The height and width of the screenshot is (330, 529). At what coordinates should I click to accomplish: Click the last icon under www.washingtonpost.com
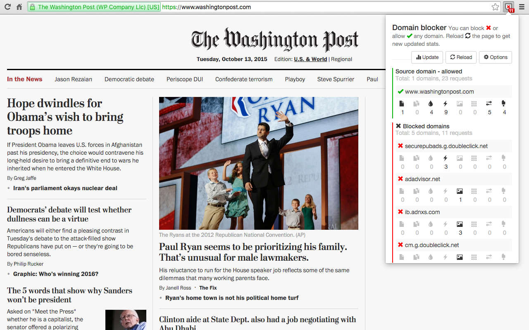tap(503, 104)
